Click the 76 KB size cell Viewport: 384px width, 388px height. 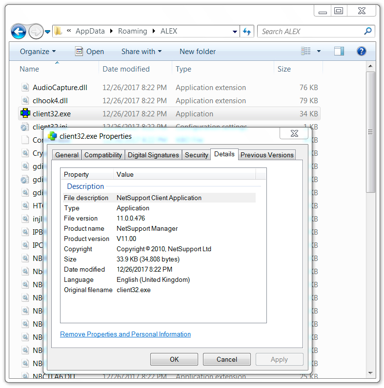308,88
